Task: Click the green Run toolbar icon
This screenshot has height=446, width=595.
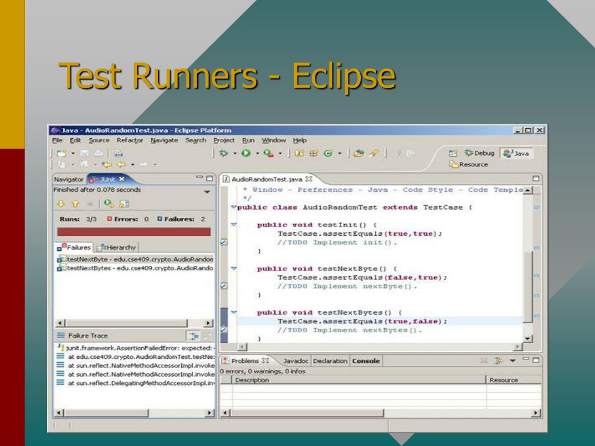Action: [x=246, y=153]
